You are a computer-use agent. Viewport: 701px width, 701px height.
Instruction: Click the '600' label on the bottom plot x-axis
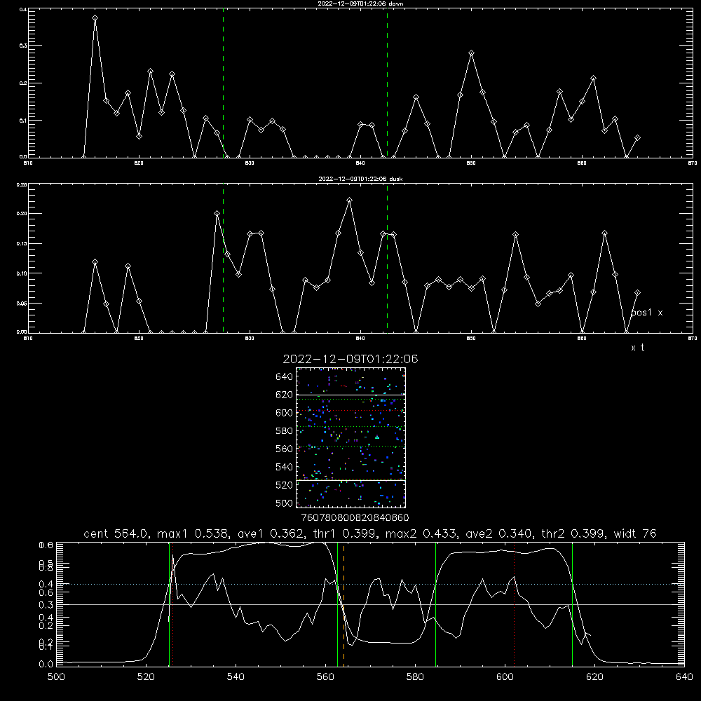point(505,677)
